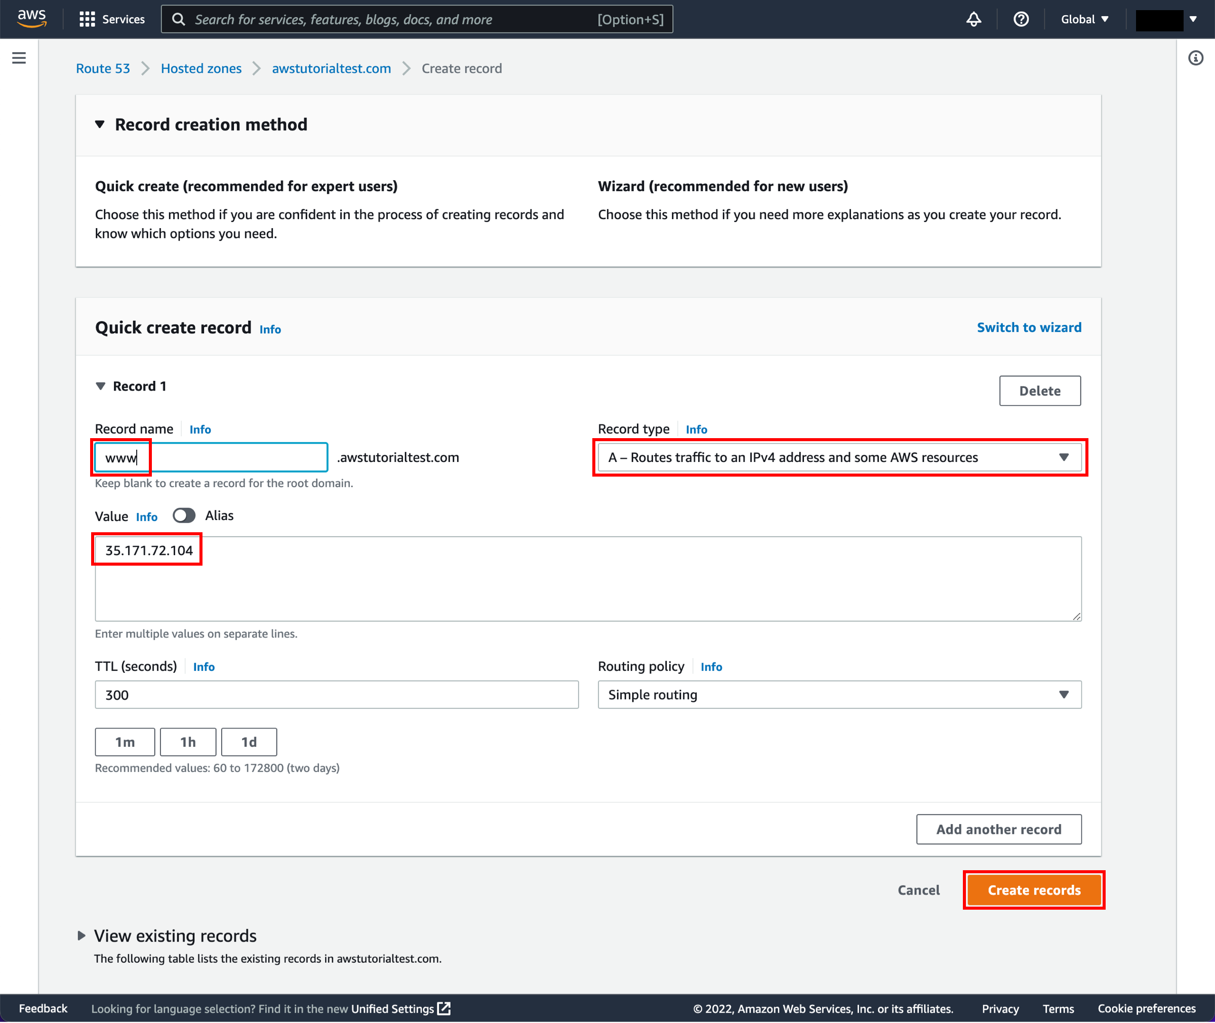Click the search magnifier icon

(x=179, y=19)
